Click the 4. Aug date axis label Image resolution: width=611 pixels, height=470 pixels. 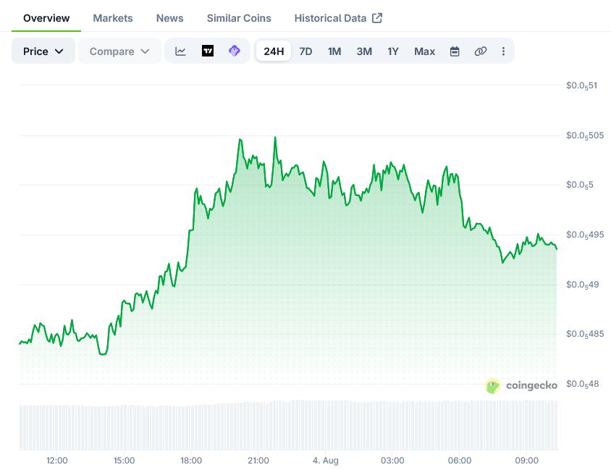[325, 461]
